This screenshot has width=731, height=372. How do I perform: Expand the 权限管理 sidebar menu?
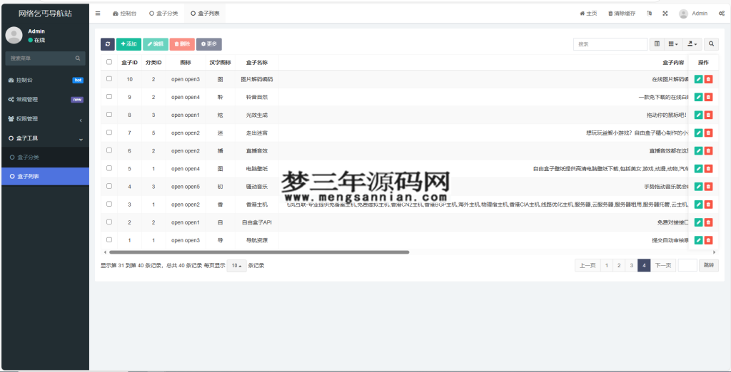pos(45,119)
